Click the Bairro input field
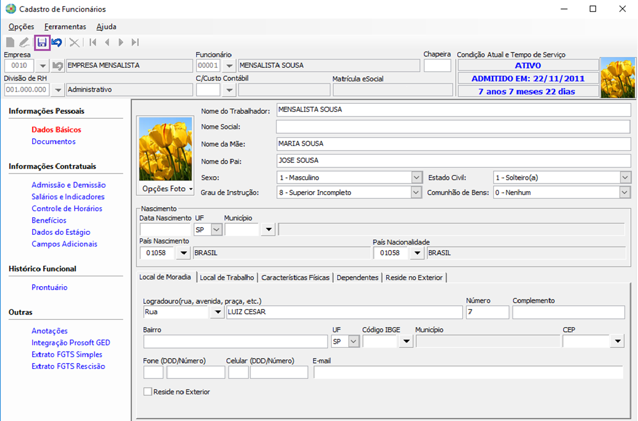The image size is (638, 421). pyautogui.click(x=235, y=341)
